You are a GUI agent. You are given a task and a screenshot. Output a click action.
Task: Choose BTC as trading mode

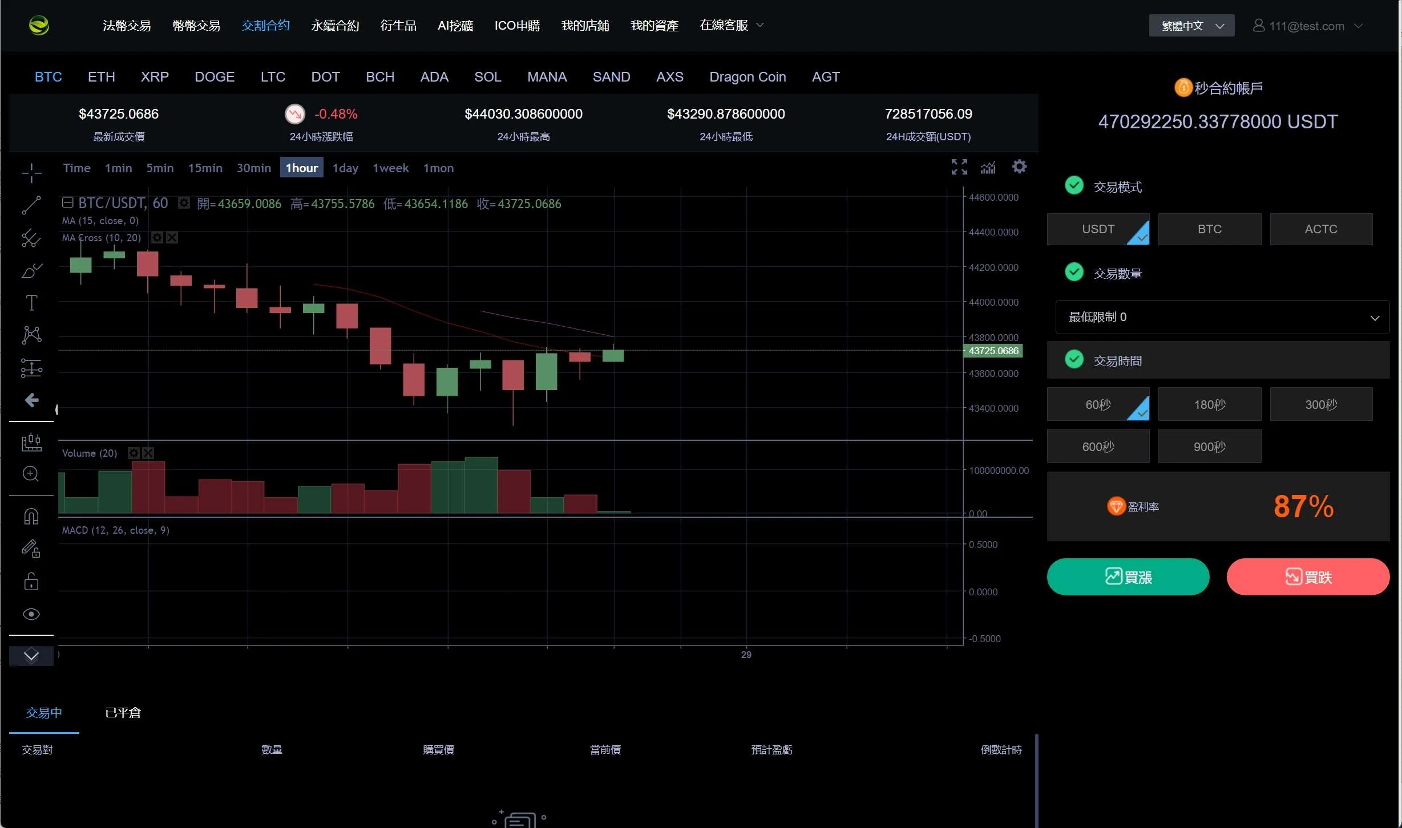pos(1209,229)
